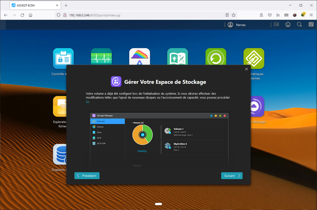Viewport: 317px width, 210px height.
Task: Click "Overview" in the preview sidebar
Action: [108, 121]
